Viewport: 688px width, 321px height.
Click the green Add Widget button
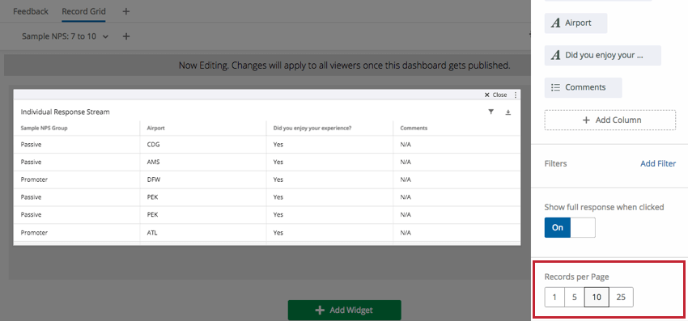point(345,310)
